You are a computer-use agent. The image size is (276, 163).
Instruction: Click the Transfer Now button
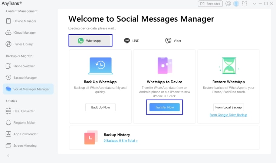[164, 107]
